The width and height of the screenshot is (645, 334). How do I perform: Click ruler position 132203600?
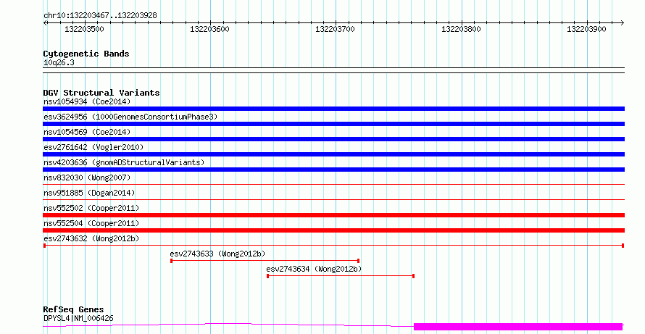[x=209, y=29]
